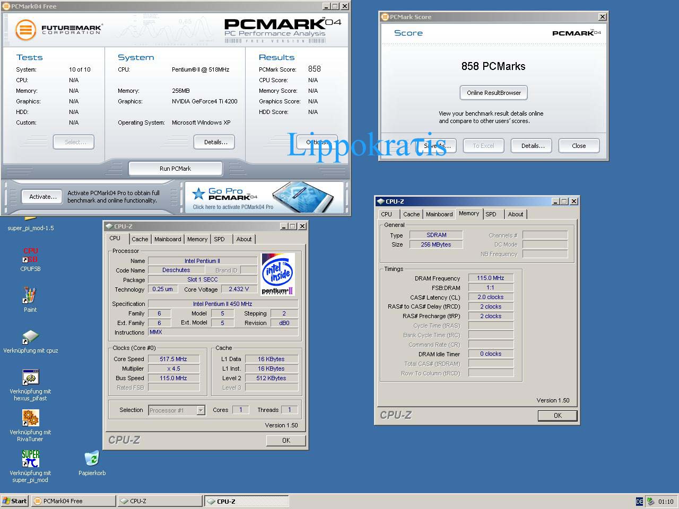Click the 858 PCMarks score text
679x509 pixels.
point(493,66)
